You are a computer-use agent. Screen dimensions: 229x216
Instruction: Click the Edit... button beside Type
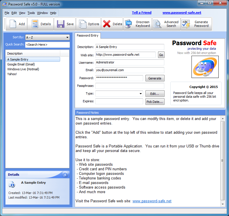pos(155,94)
